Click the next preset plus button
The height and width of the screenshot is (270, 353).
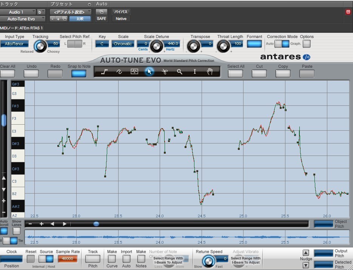click(x=58, y=19)
